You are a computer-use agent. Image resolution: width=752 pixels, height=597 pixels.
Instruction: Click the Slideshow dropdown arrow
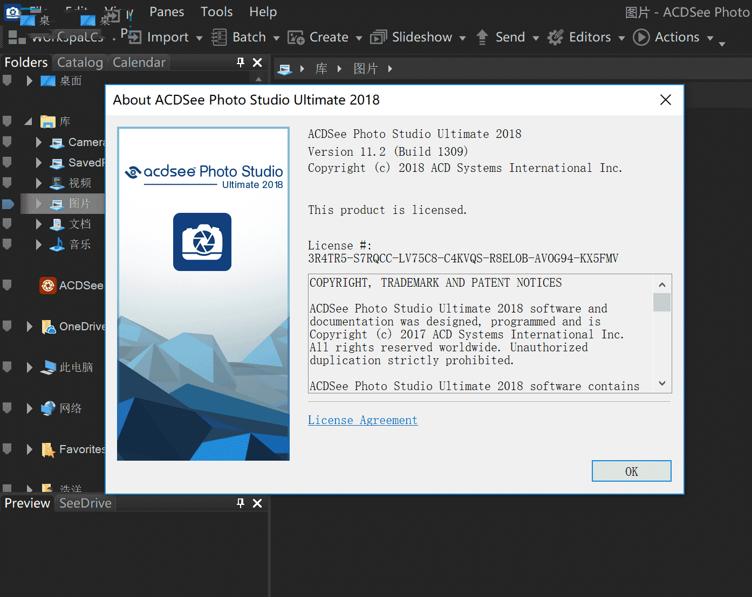(x=462, y=38)
